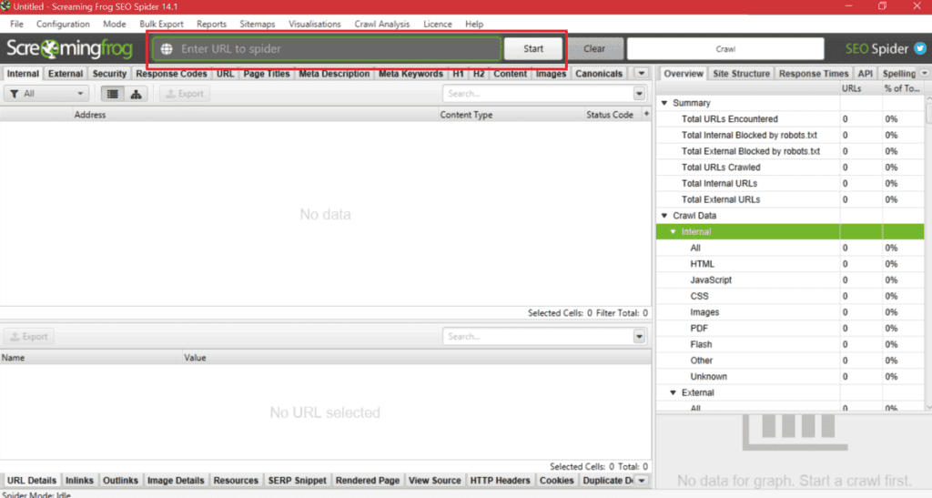The image size is (932, 498).
Task: Open the Sitemaps menu
Action: [x=258, y=25]
